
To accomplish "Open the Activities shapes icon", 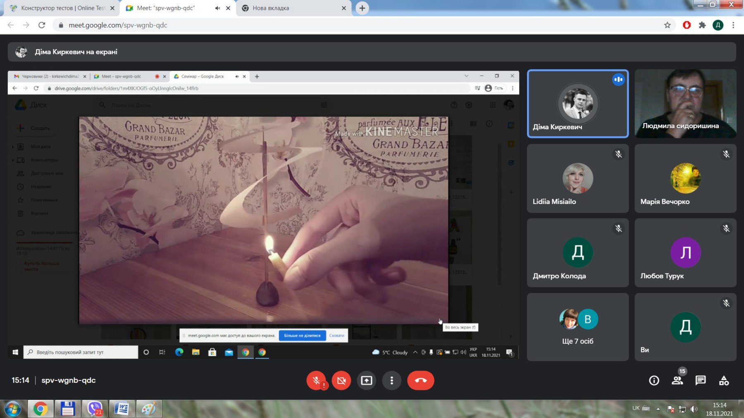I will (x=724, y=380).
